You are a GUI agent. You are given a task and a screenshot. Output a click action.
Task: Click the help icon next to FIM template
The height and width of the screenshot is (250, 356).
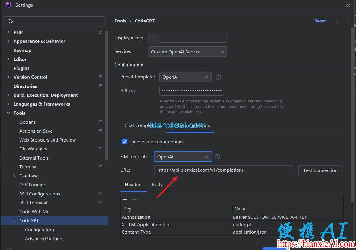tap(217, 156)
